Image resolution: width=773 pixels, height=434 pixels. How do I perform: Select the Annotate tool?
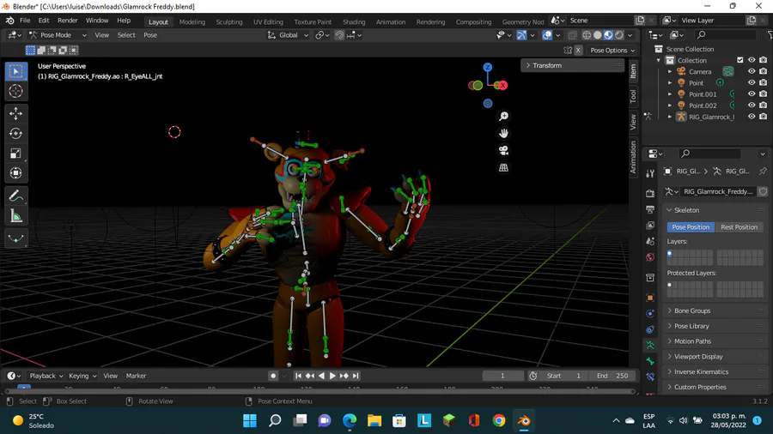[15, 196]
